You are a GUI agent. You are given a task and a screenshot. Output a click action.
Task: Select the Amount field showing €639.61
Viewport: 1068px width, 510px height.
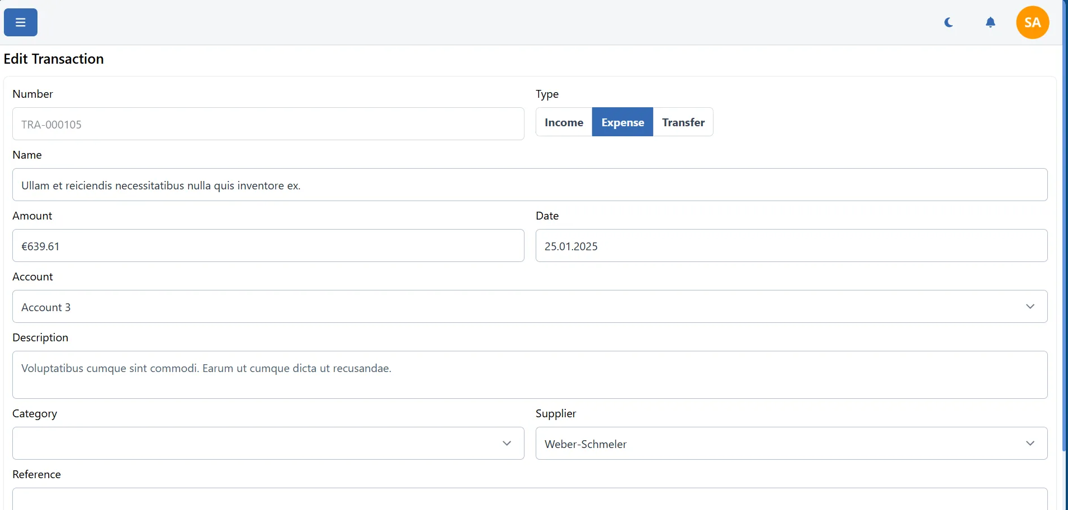pyautogui.click(x=268, y=245)
